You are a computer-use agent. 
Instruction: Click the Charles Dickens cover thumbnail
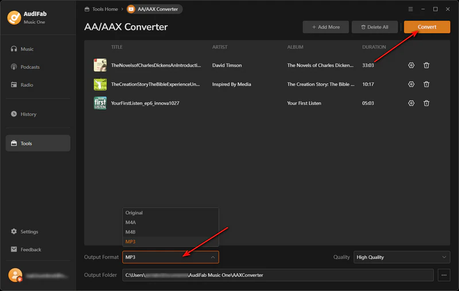pyautogui.click(x=100, y=65)
